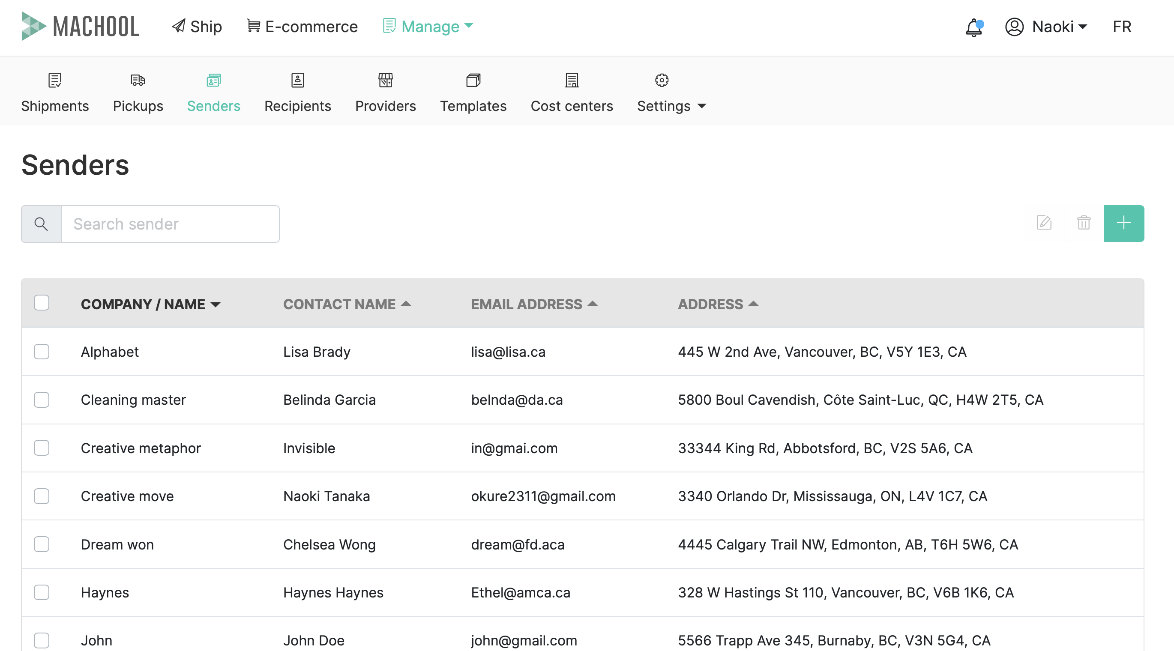Sort by Email Address column arrow
This screenshot has width=1174, height=651.
click(592, 304)
